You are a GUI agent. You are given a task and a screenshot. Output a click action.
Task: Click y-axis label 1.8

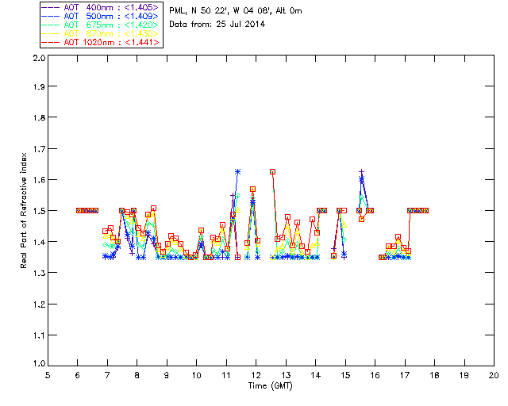pos(39,117)
